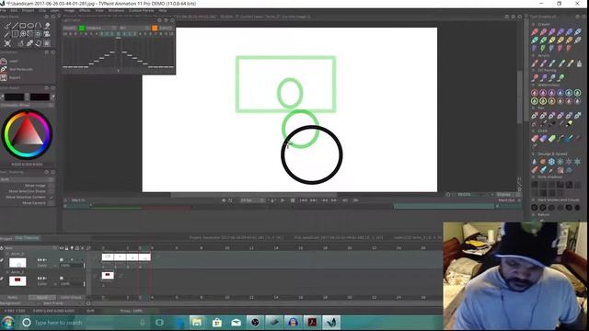Switch to the Sound tab below the layers
Viewport: 589px width, 331px height.
pos(42,297)
